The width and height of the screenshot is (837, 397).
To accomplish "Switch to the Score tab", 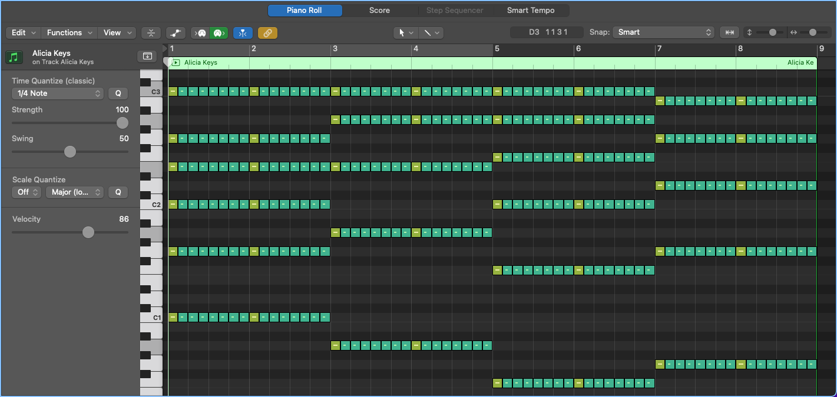I will click(x=380, y=10).
